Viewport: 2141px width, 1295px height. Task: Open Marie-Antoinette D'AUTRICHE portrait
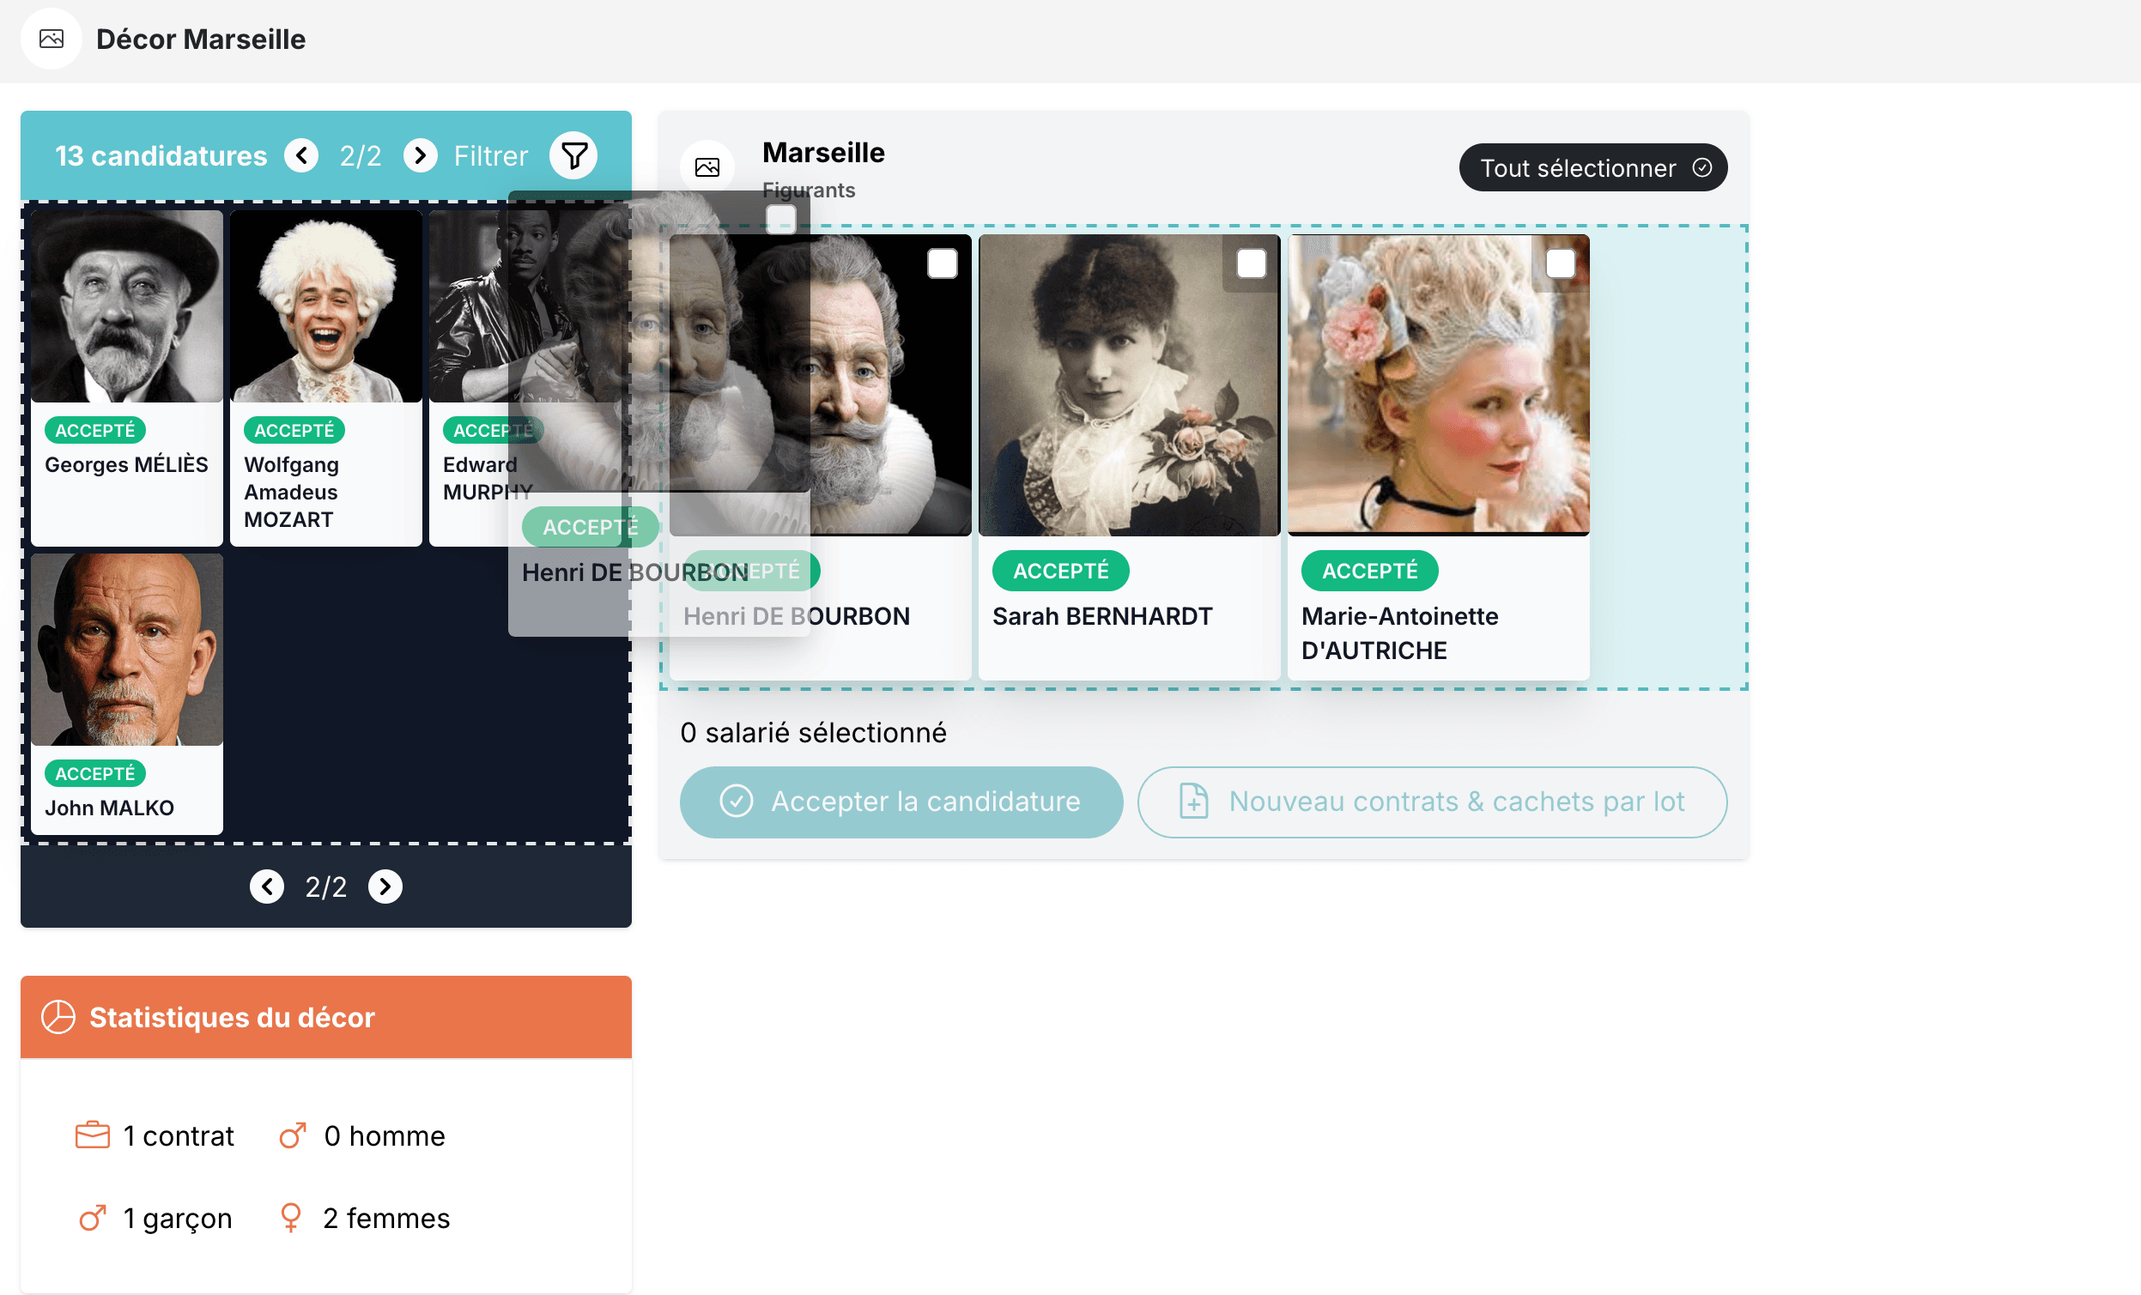1439,385
